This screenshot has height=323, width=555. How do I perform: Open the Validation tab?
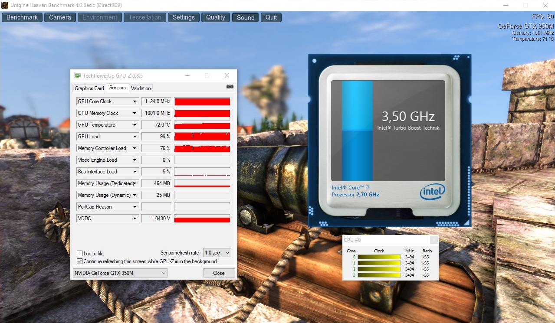141,88
